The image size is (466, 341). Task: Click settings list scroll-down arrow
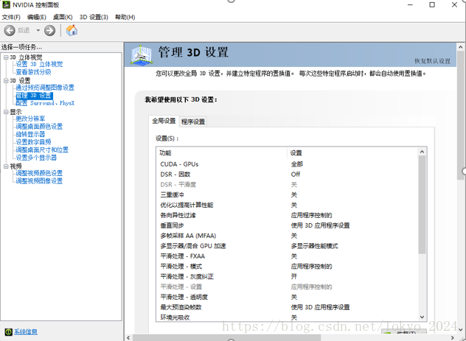coord(422,317)
